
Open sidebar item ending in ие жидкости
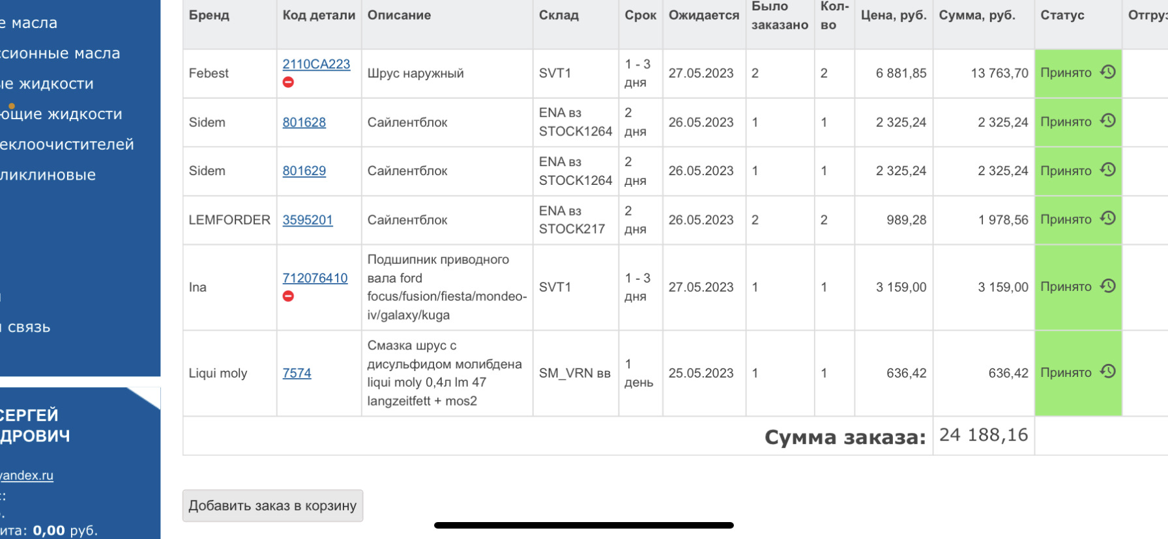47,84
